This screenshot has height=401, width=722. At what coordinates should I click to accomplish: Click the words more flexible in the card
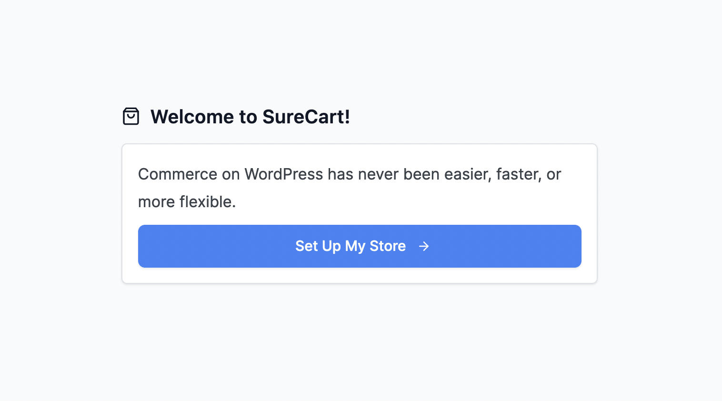point(187,202)
